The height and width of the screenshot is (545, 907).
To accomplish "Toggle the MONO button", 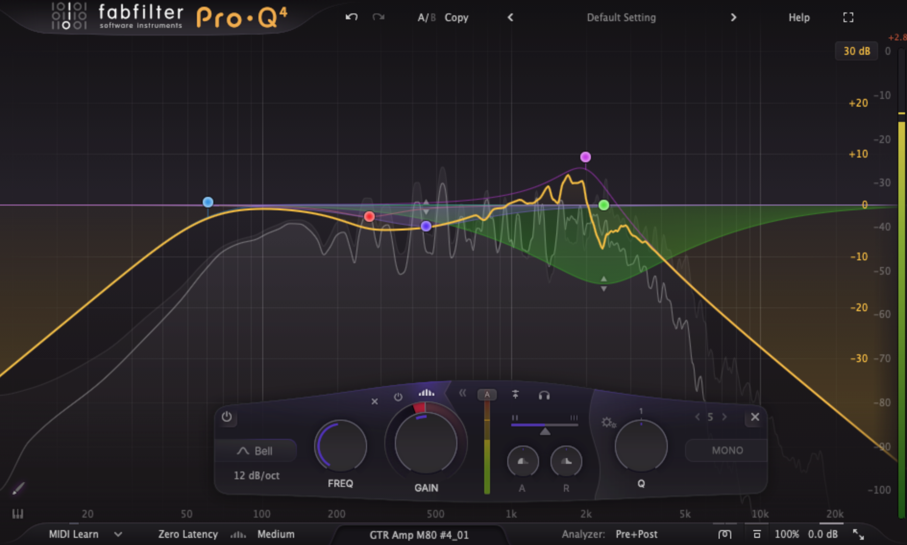I will [727, 450].
